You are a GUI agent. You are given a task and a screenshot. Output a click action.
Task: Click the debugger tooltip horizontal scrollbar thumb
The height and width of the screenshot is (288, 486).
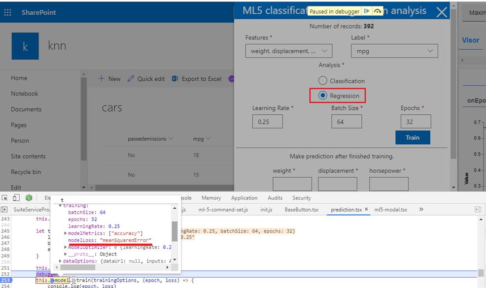tap(77, 267)
